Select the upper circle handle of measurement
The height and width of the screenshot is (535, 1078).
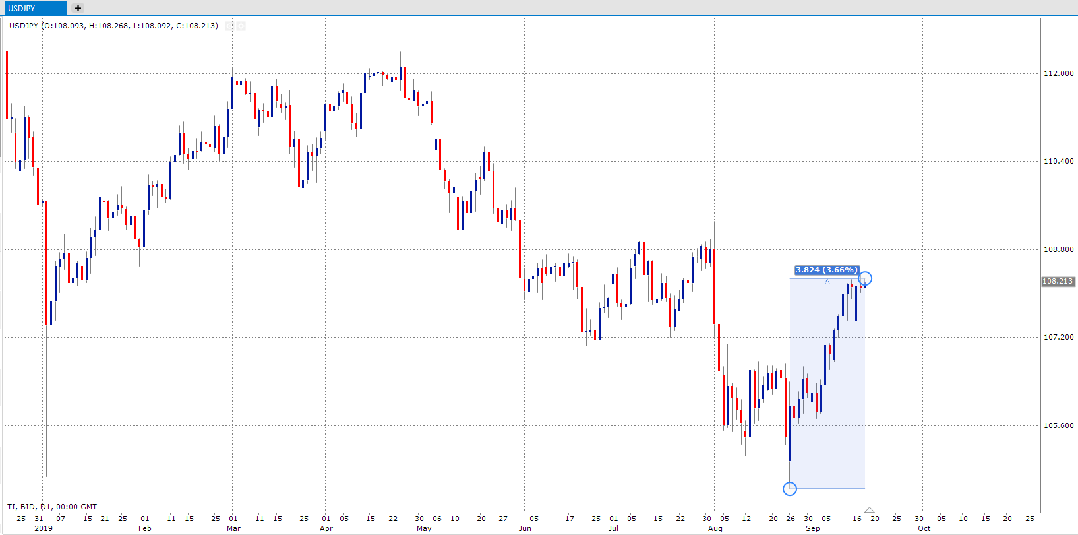click(865, 278)
